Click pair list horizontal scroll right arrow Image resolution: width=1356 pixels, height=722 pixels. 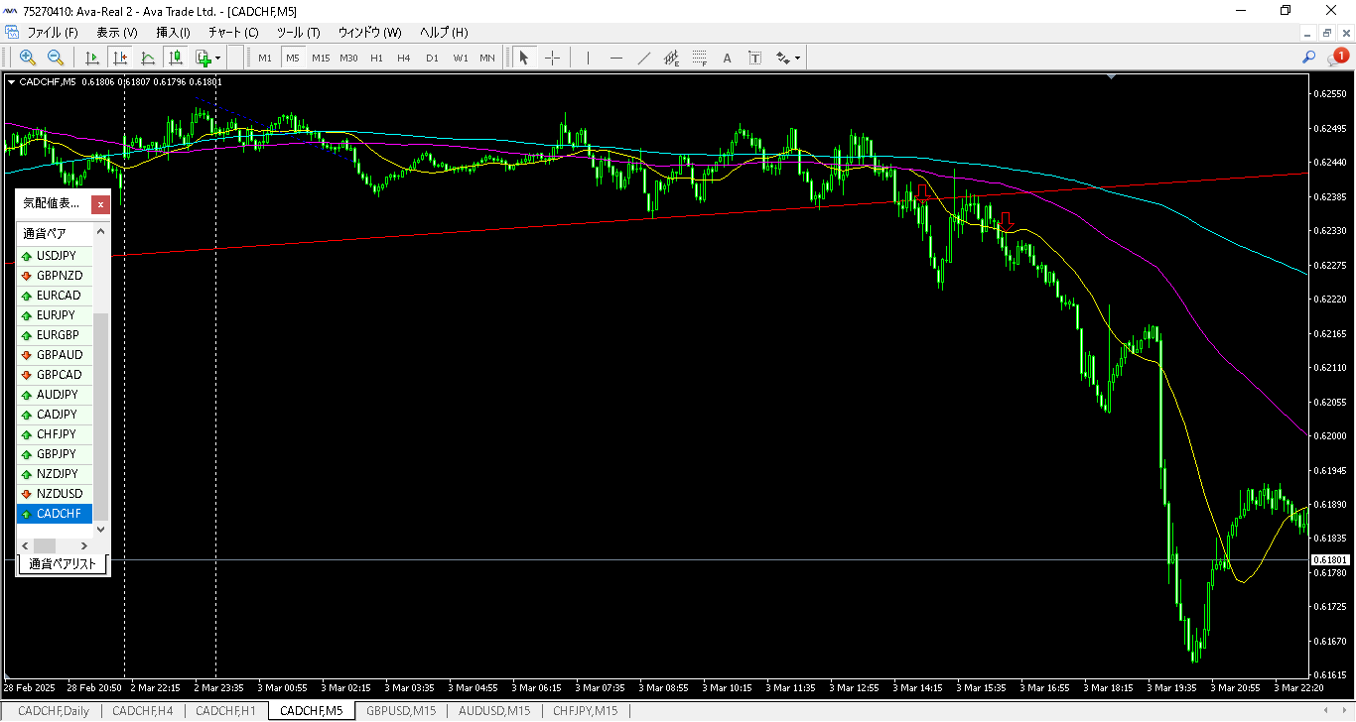84,545
